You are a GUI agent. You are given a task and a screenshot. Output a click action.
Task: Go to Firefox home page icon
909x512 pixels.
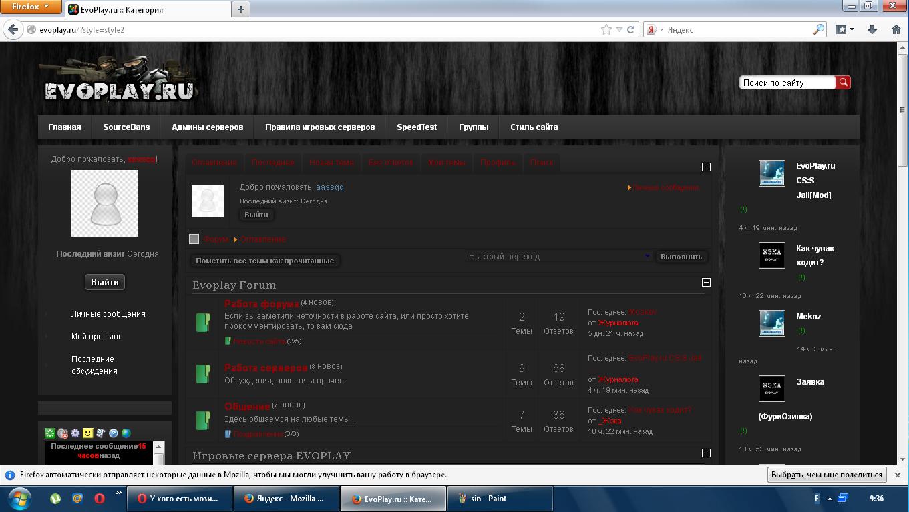896,29
